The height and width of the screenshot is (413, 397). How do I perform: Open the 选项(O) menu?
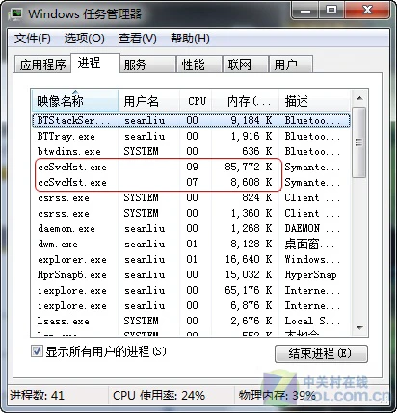84,39
